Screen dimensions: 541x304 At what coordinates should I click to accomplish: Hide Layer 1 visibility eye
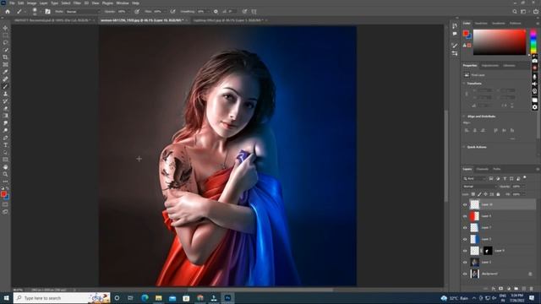pyautogui.click(x=465, y=263)
